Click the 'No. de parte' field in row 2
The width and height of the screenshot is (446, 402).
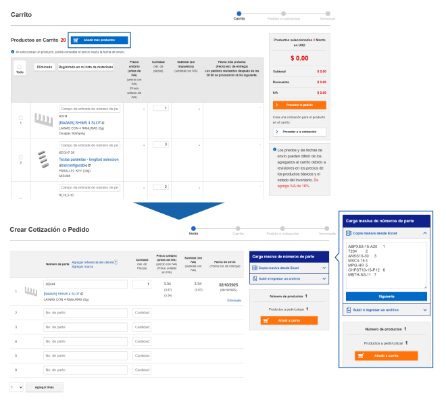[x=85, y=313]
